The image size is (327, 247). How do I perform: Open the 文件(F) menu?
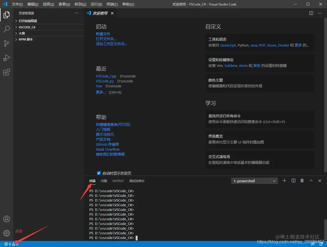(17, 4)
